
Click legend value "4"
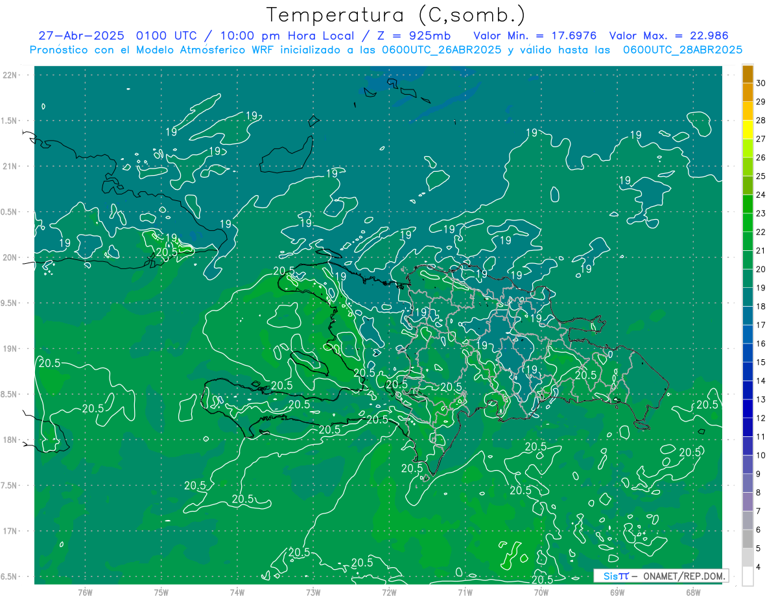click(x=759, y=567)
